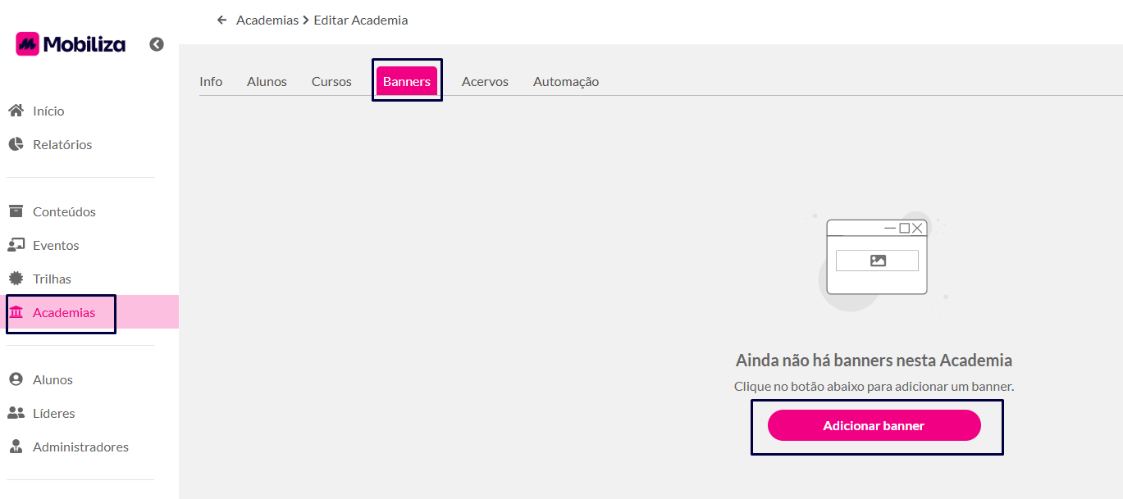
Task: Click the Alunos user circle icon
Action: 16,379
